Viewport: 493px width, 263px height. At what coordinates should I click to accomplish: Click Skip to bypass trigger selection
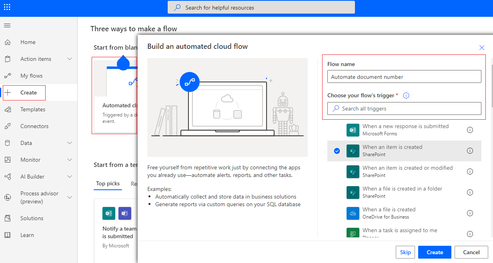405,252
